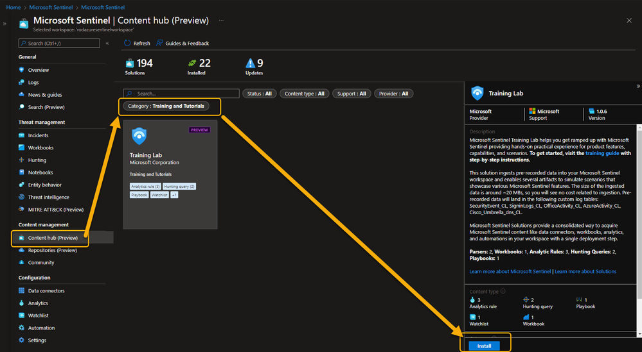Open the Overview sidebar icon
The height and width of the screenshot is (352, 642).
22,70
